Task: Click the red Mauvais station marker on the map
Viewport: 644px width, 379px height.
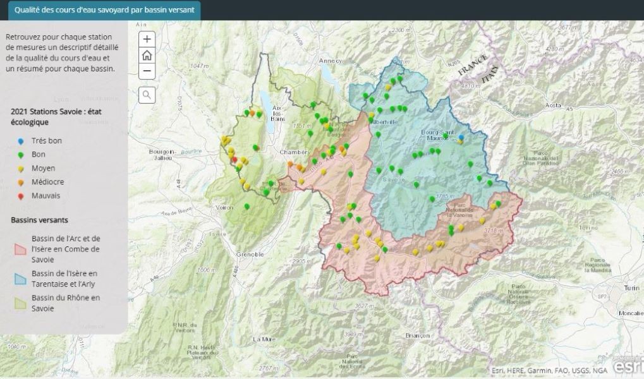Action: point(234,159)
